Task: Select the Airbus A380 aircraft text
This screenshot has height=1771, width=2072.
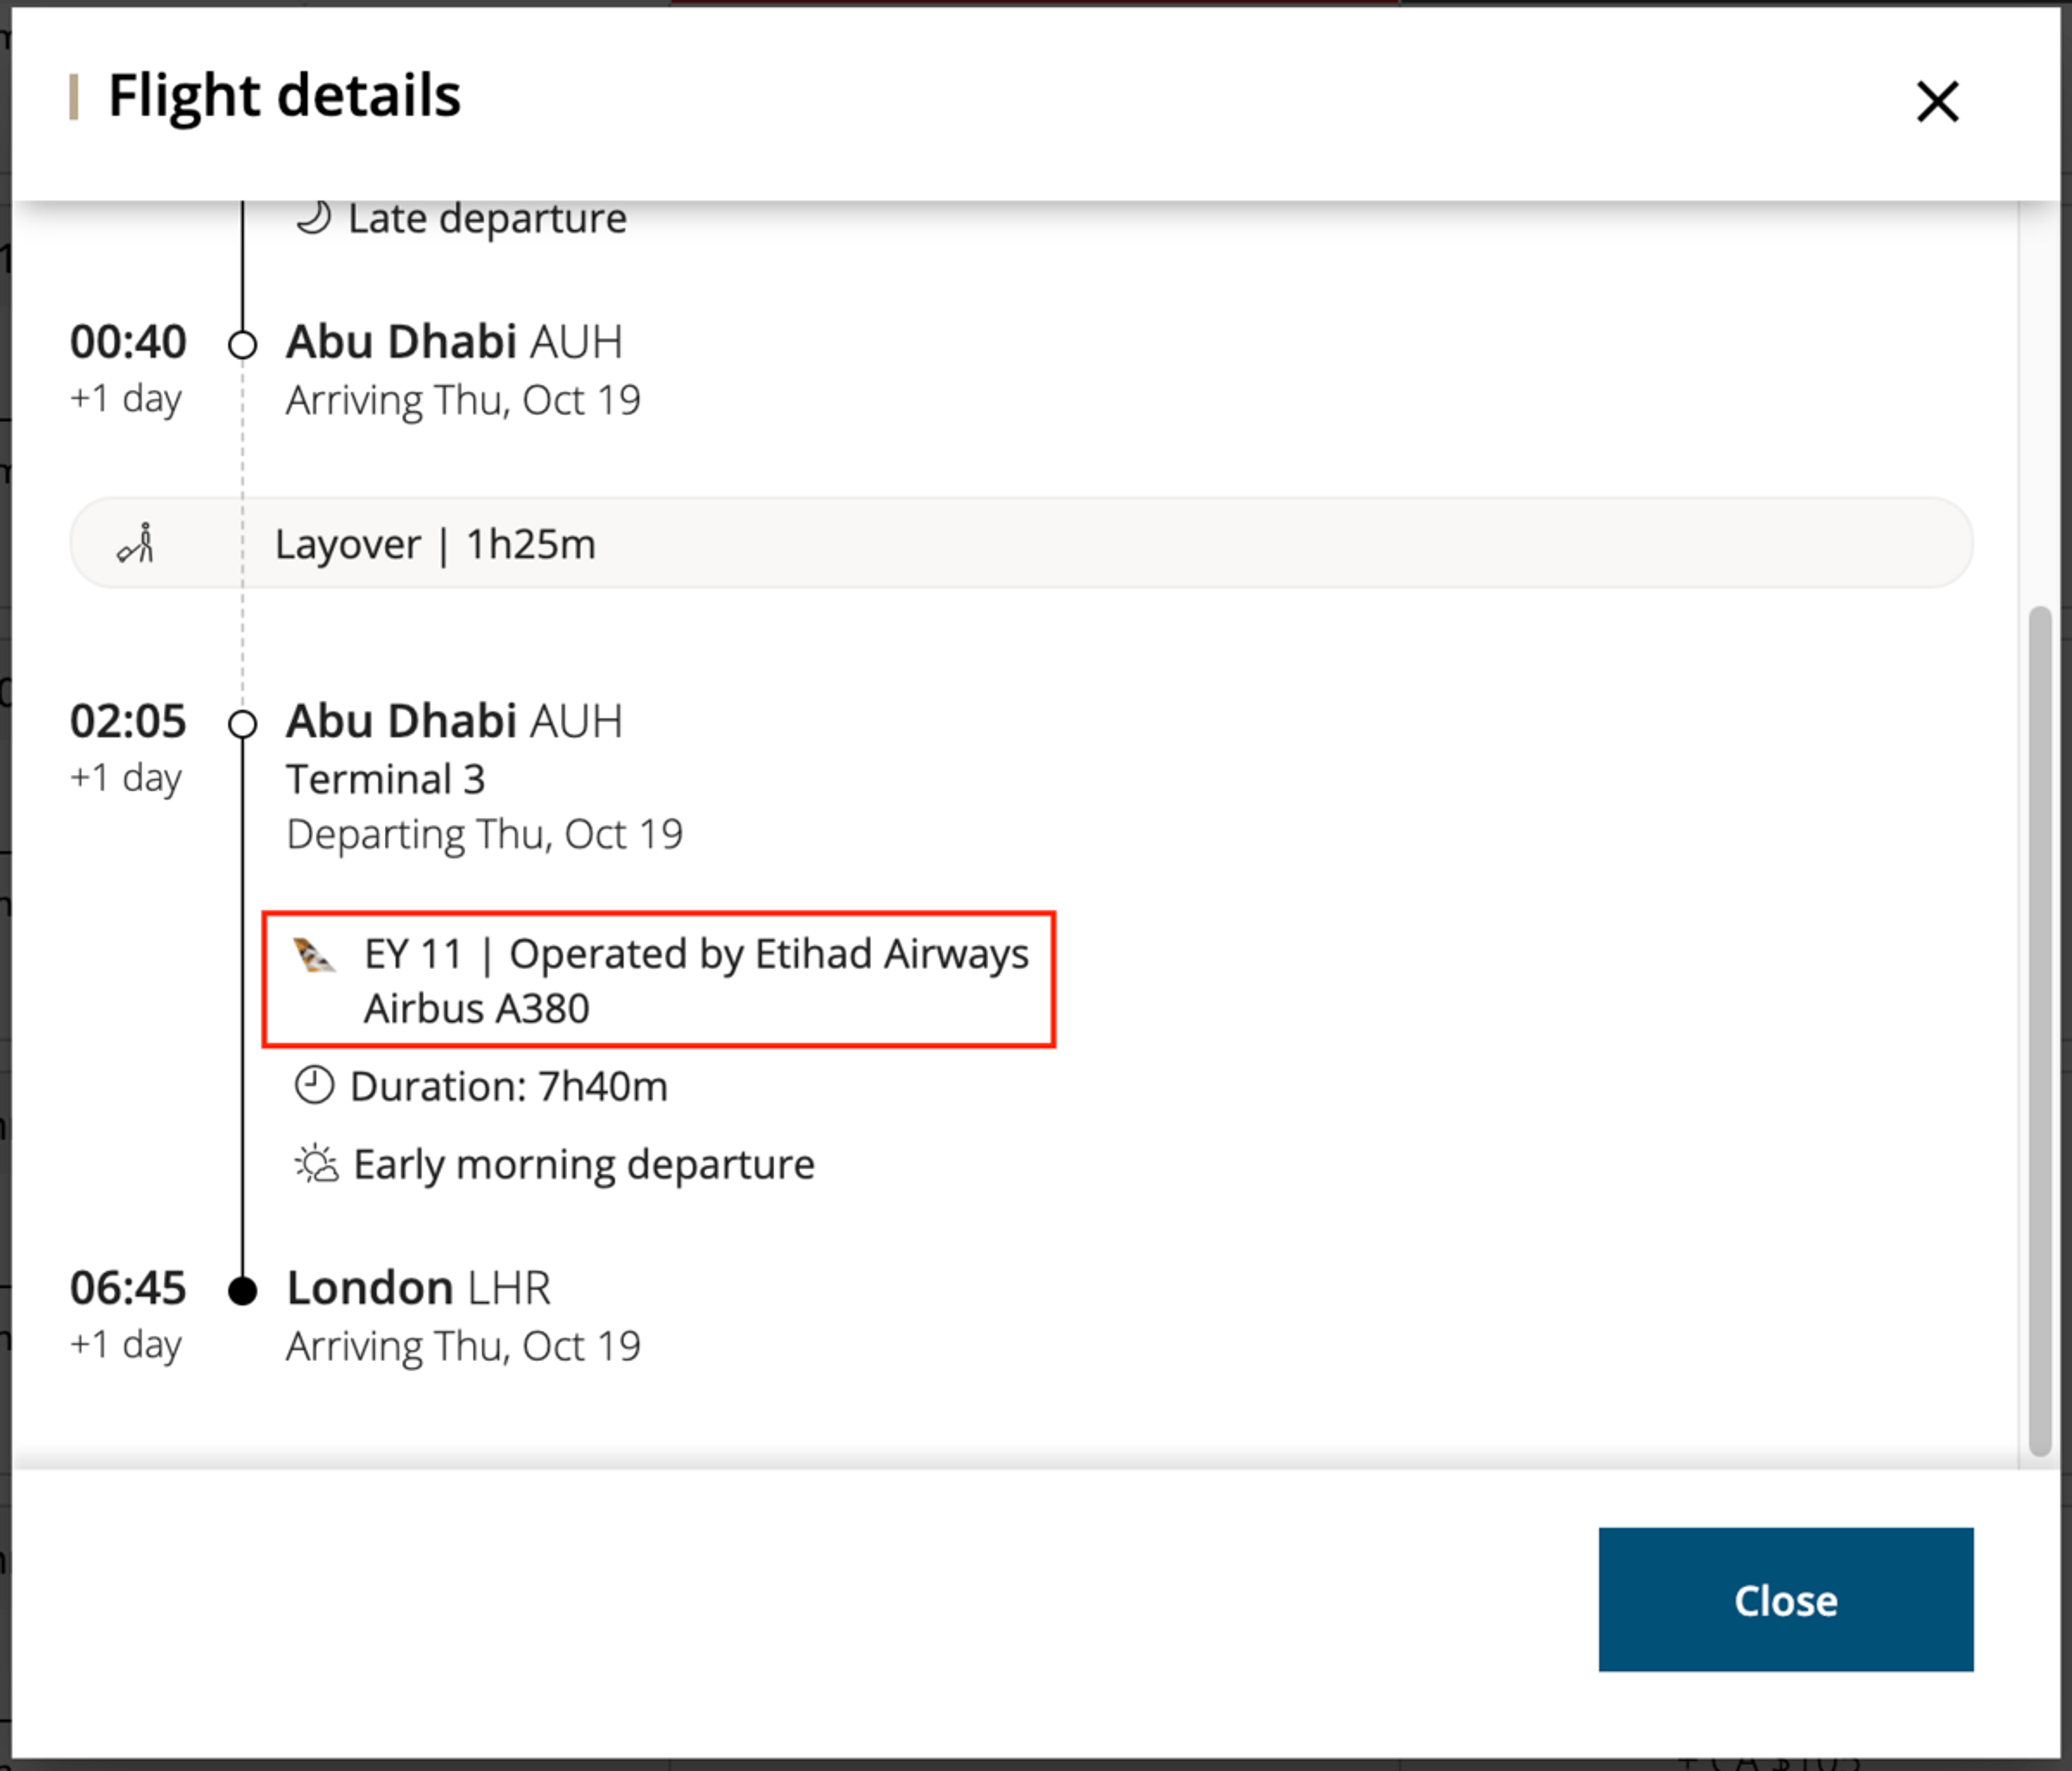Action: click(x=477, y=1008)
